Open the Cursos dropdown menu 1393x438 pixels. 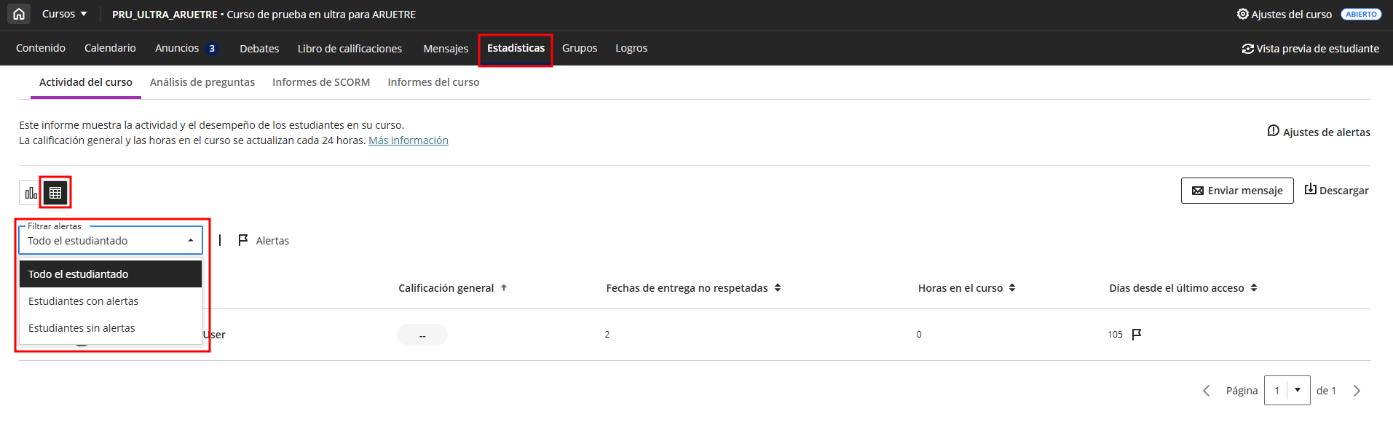[x=64, y=14]
